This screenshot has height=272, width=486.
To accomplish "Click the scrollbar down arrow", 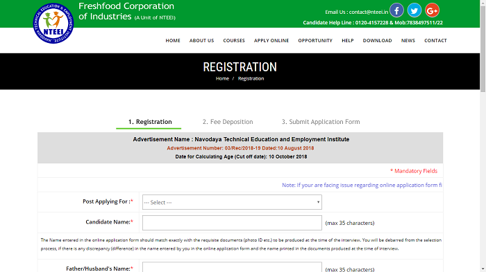I will pyautogui.click(x=483, y=269).
